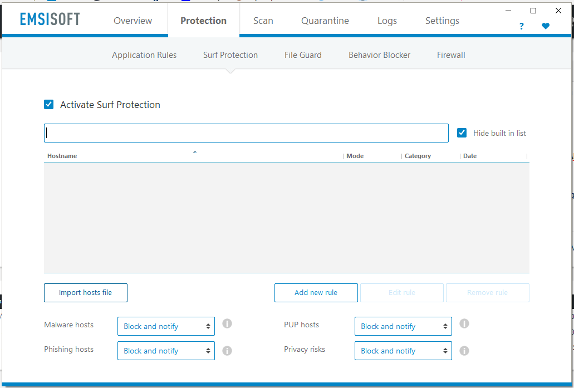
Task: Click the Emsisoft logo
Action: click(50, 19)
